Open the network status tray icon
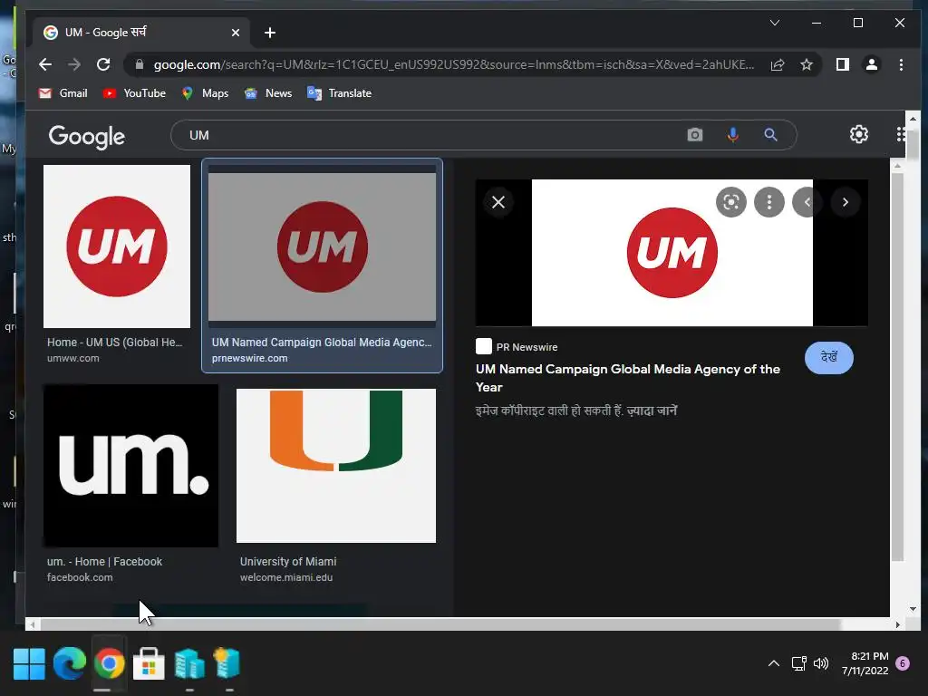Image resolution: width=928 pixels, height=696 pixels. [x=799, y=663]
